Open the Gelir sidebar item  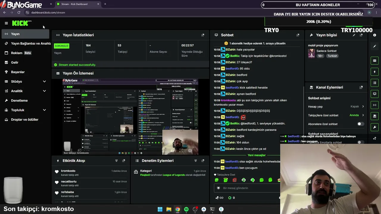(25, 62)
